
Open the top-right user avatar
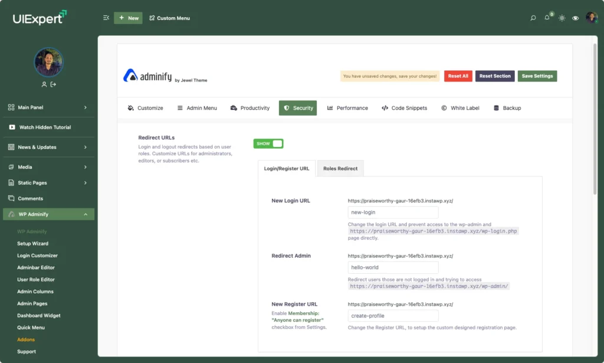(591, 18)
